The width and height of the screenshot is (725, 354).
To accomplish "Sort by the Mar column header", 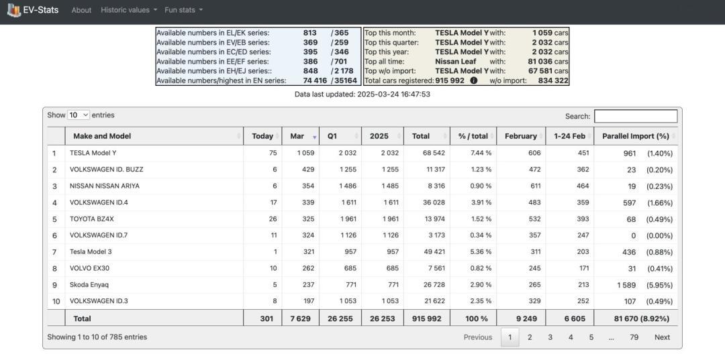I will (x=301, y=136).
